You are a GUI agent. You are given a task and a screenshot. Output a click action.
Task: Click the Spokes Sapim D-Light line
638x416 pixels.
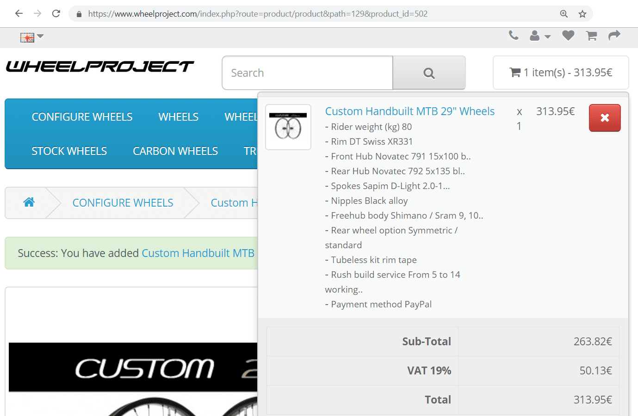388,186
